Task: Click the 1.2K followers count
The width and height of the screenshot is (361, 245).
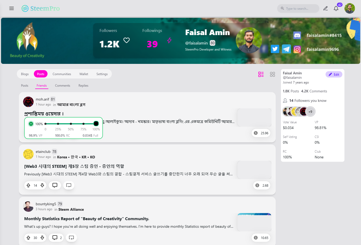Action: click(109, 44)
